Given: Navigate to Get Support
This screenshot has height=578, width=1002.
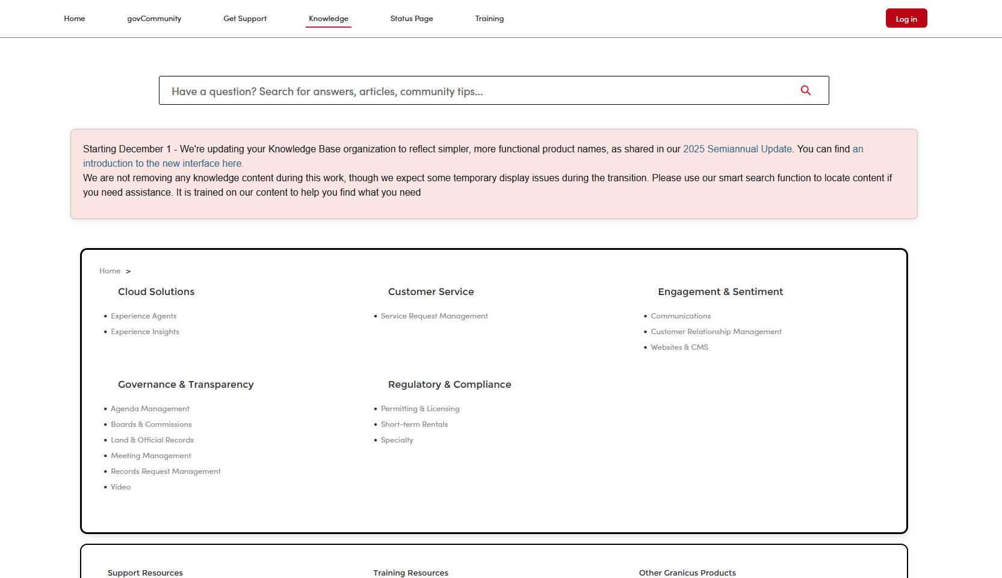Looking at the screenshot, I should point(245,19).
